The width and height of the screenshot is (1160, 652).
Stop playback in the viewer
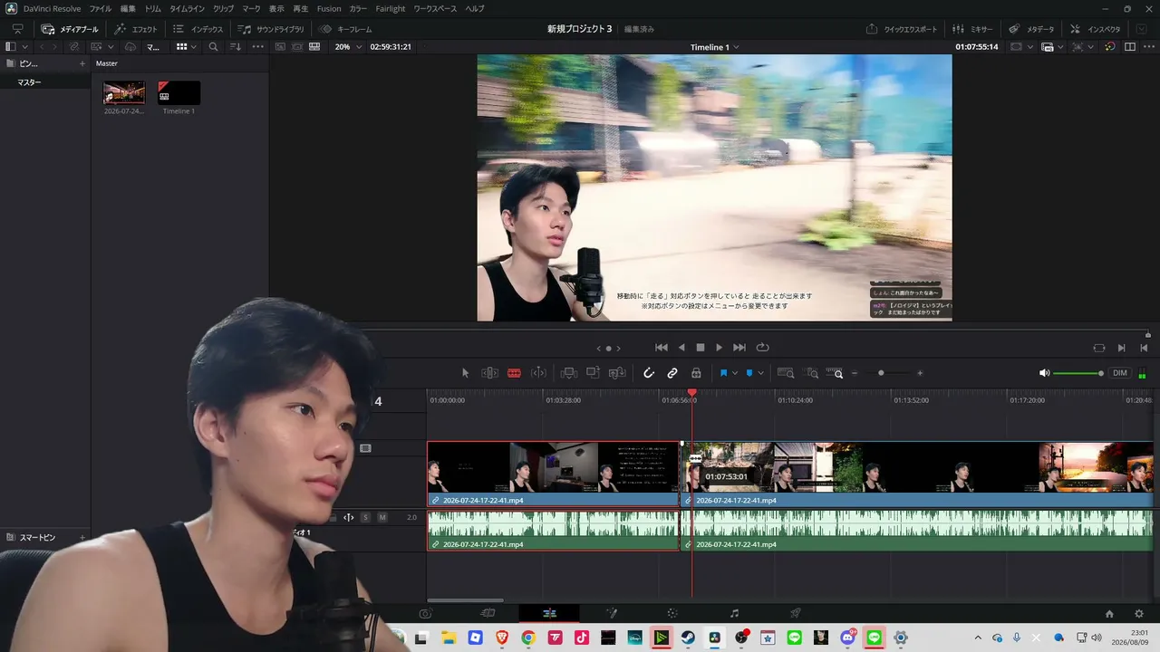tap(701, 348)
